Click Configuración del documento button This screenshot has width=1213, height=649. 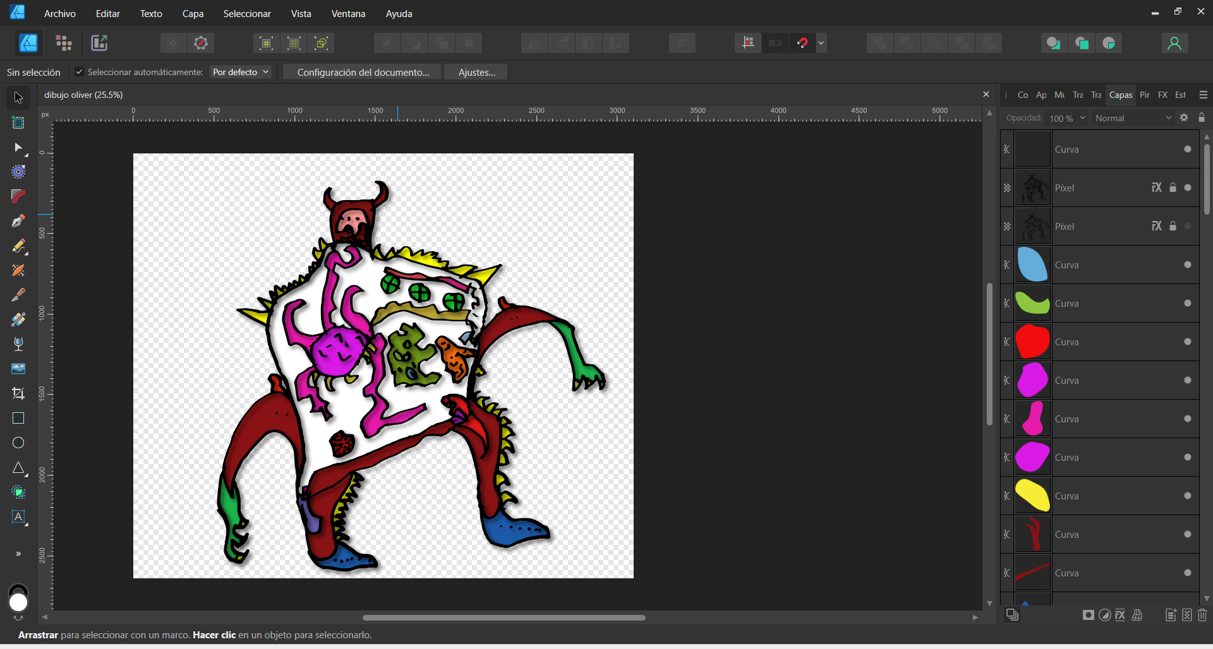(x=363, y=72)
